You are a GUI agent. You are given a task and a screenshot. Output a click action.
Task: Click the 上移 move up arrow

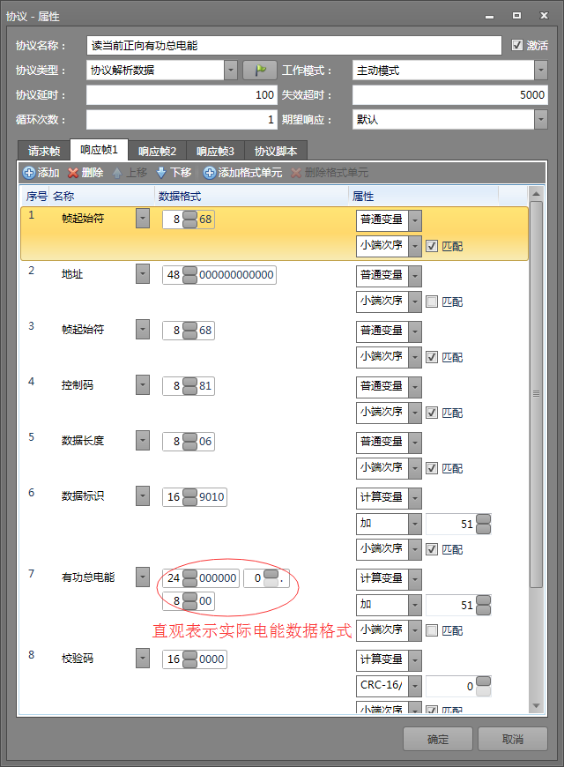117,173
